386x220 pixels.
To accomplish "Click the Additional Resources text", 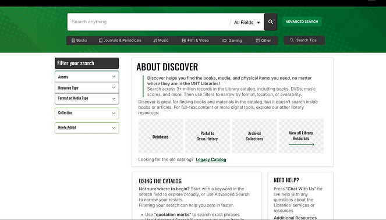I will click(x=295, y=218).
